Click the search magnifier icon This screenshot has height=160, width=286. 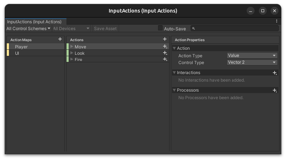tap(193, 29)
